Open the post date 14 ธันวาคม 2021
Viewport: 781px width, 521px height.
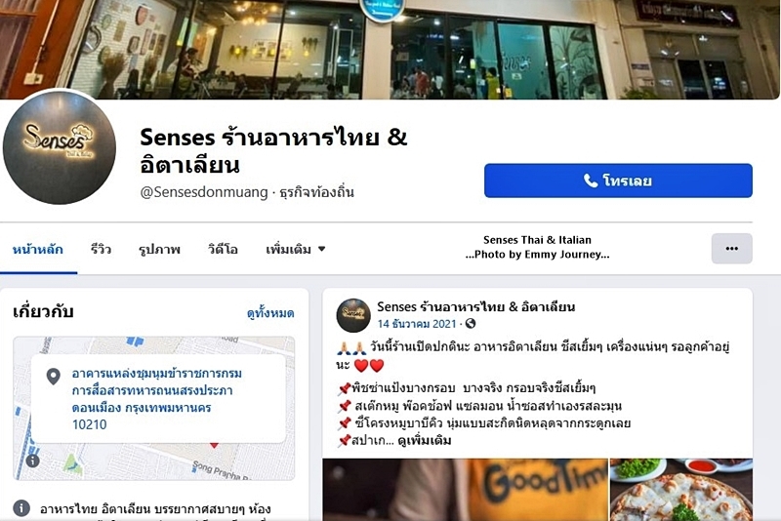coord(417,324)
